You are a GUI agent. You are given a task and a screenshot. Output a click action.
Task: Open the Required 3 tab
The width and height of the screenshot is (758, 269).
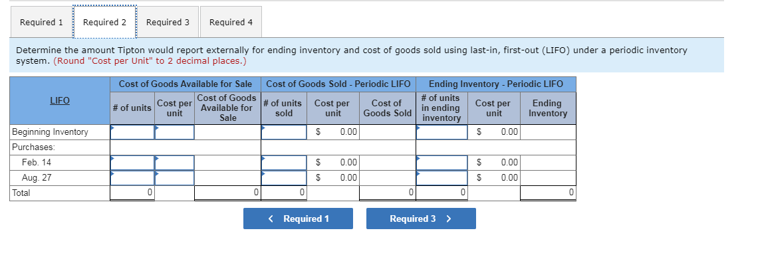coord(168,22)
